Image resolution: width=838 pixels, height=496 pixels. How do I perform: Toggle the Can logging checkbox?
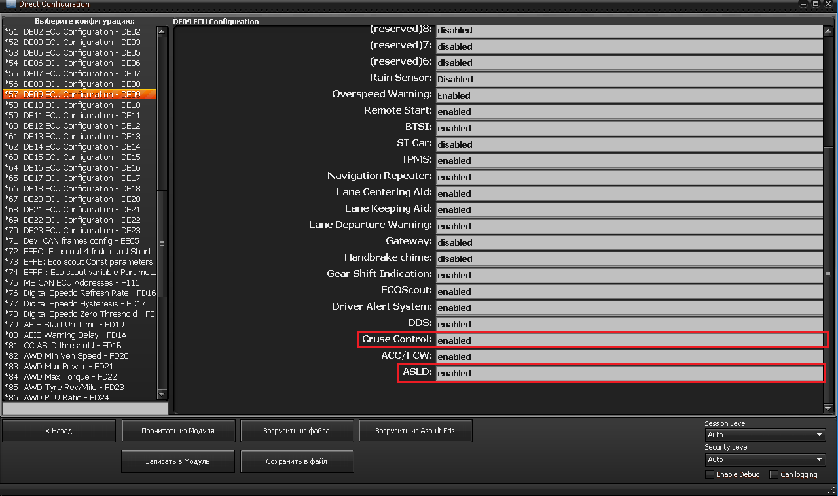coord(774,474)
